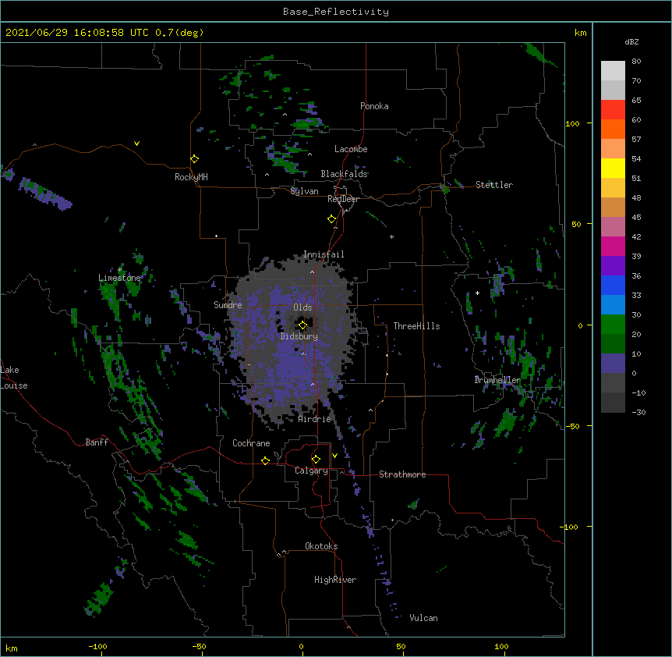Click the ThreeHills town label
672x657 pixels.
coord(416,326)
